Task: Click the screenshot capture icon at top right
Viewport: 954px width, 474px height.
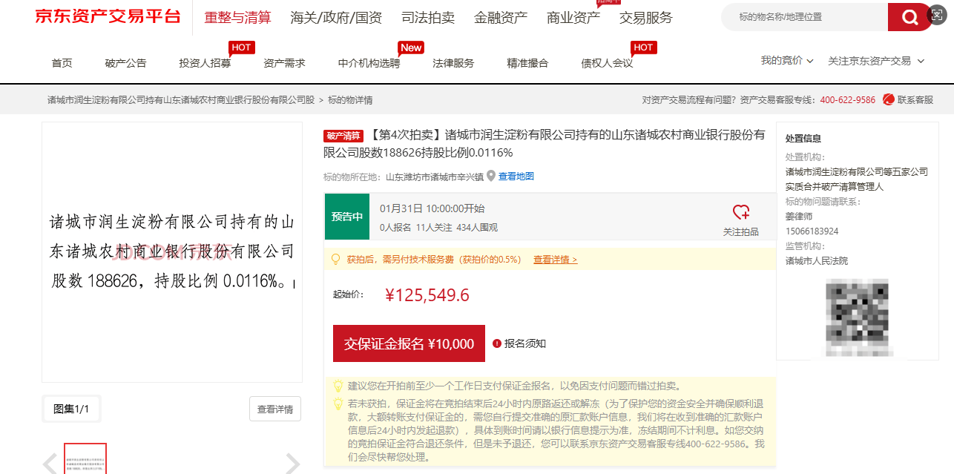Action: tap(937, 16)
